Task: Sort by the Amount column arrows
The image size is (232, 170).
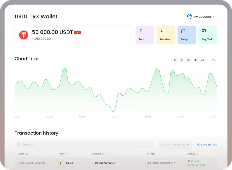Action: point(103,154)
